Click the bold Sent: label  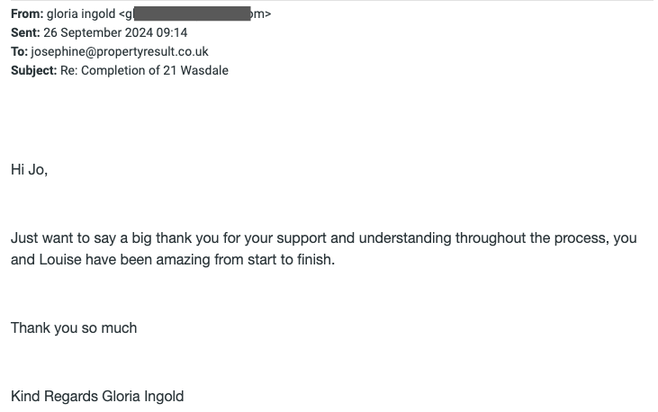pos(25,32)
